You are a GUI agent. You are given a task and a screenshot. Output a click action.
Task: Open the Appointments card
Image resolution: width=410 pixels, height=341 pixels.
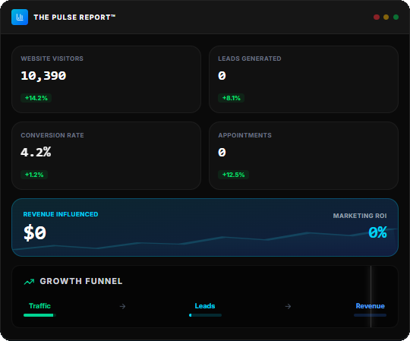pyautogui.click(x=304, y=156)
